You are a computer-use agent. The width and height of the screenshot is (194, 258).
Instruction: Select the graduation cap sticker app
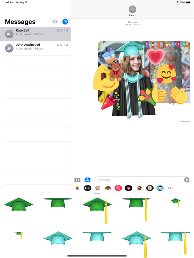tap(139, 188)
